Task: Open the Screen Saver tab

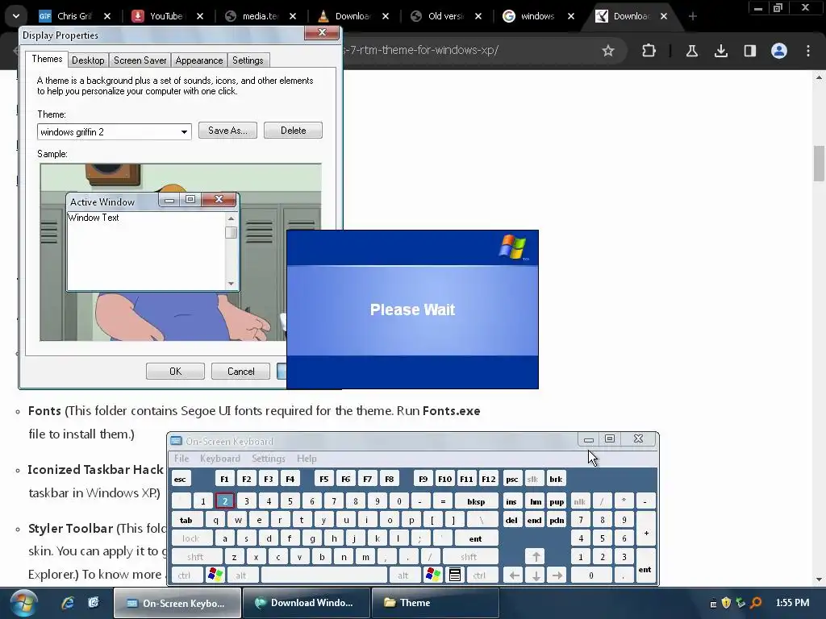Action: pyautogui.click(x=140, y=60)
